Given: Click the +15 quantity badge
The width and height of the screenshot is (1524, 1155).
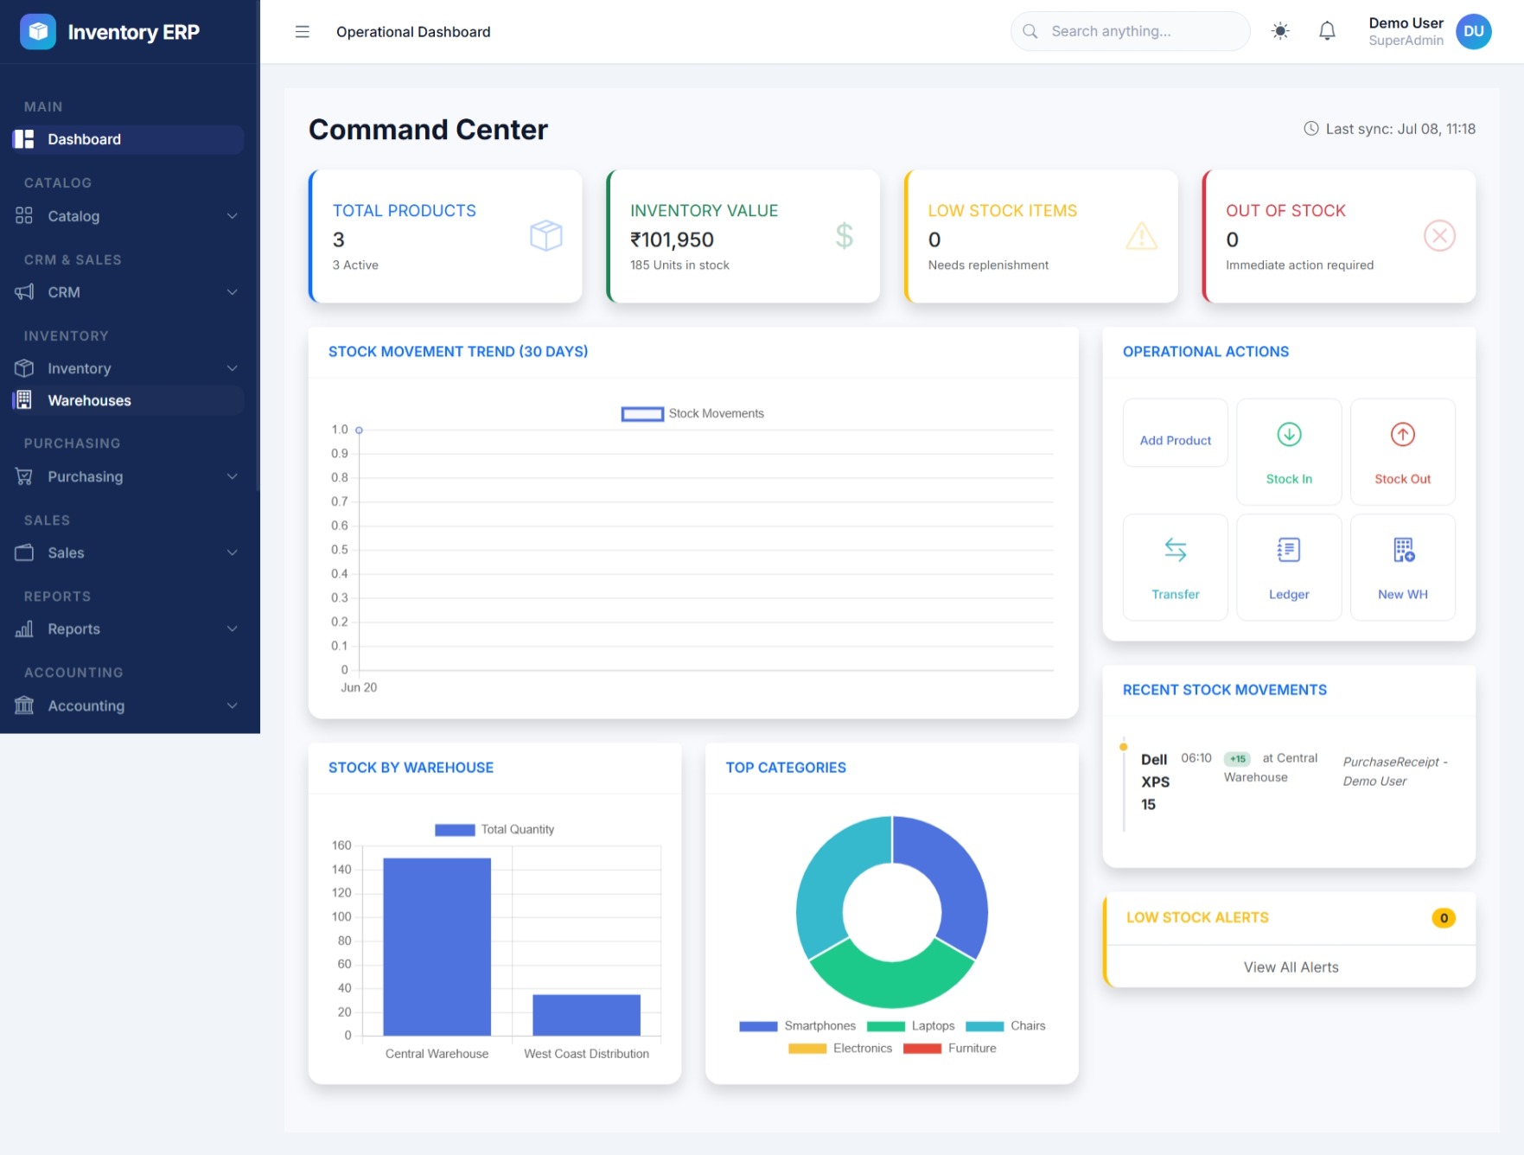Looking at the screenshot, I should coord(1237,759).
